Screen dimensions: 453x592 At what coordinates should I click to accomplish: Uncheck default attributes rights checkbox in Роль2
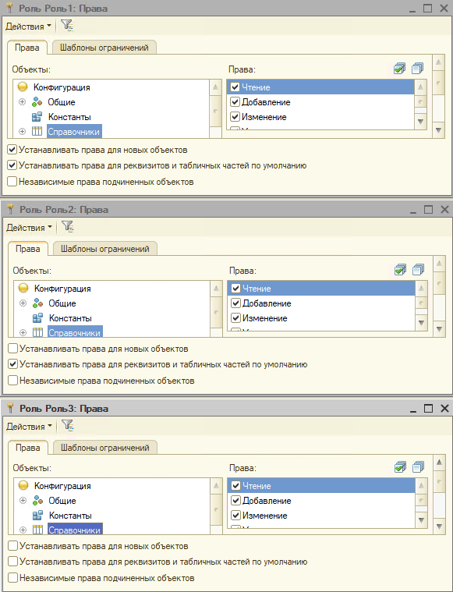coord(12,364)
